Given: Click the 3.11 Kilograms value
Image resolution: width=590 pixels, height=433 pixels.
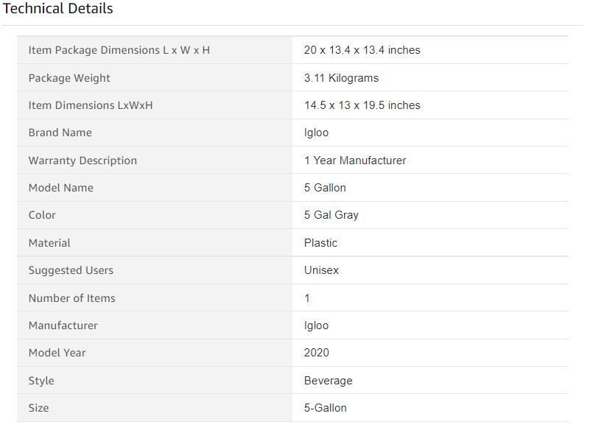Looking at the screenshot, I should [341, 78].
